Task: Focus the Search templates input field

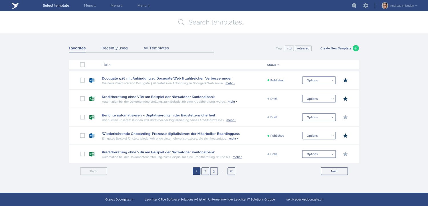Action: point(217,22)
